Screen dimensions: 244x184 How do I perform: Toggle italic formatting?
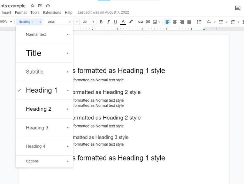[x=108, y=22]
